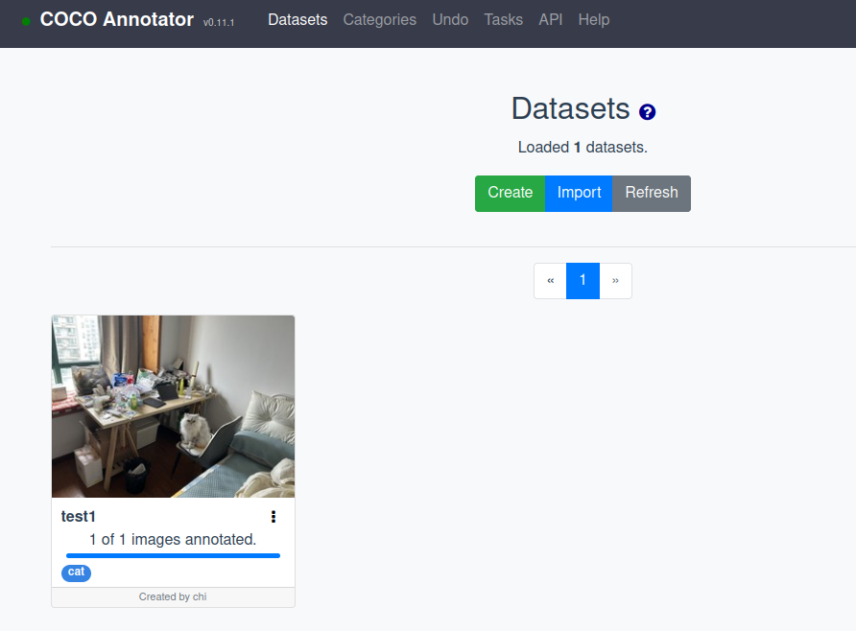Image resolution: width=856 pixels, height=631 pixels.
Task: Click the test1 dataset name
Action: click(78, 517)
